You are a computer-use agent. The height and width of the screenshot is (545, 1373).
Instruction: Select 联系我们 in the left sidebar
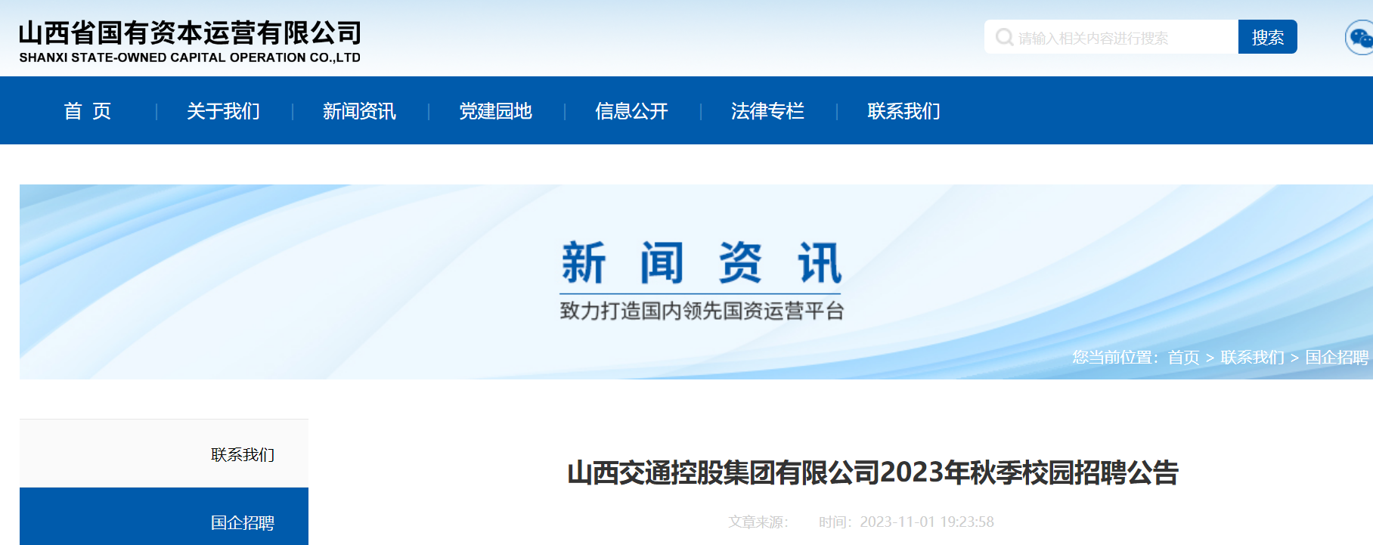tap(164, 454)
